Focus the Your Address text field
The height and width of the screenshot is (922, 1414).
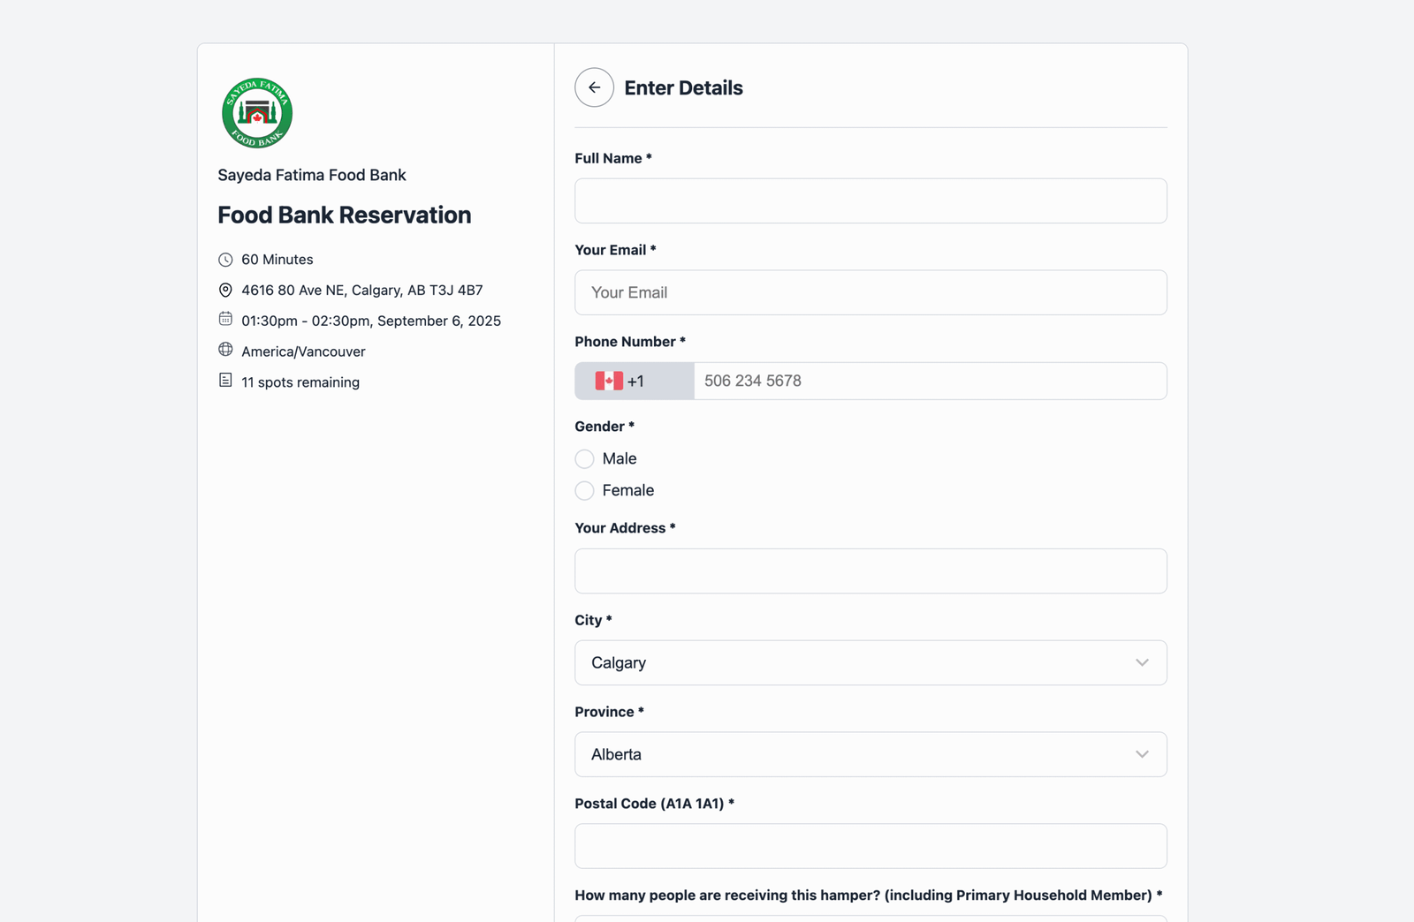pyautogui.click(x=870, y=571)
